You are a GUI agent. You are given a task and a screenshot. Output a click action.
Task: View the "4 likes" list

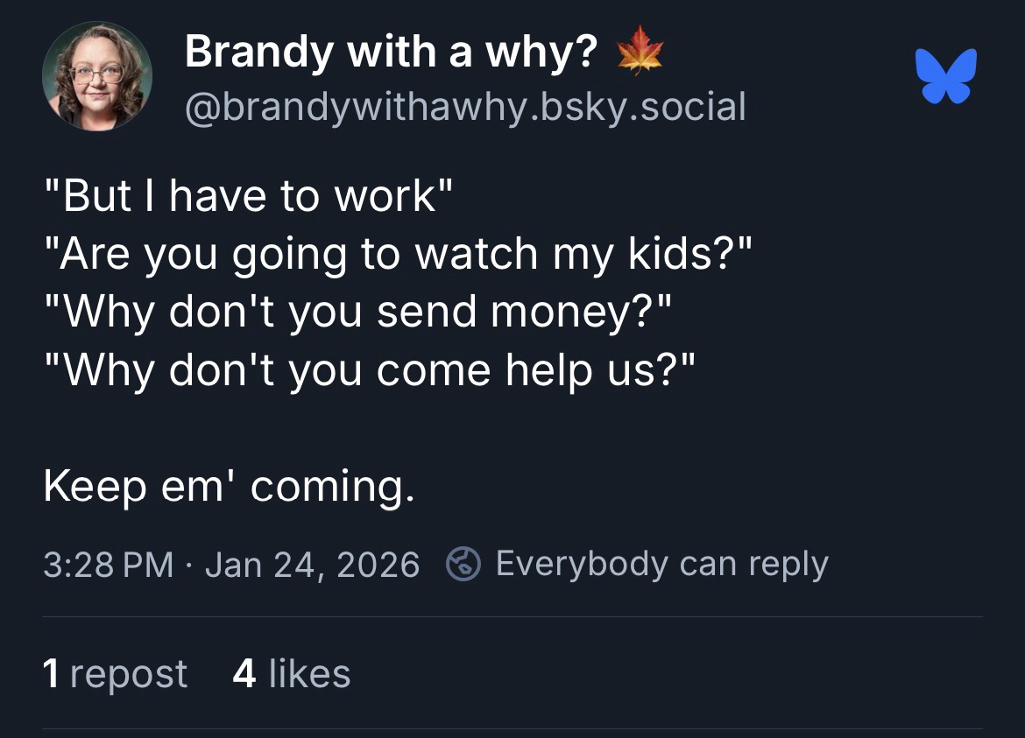(292, 673)
